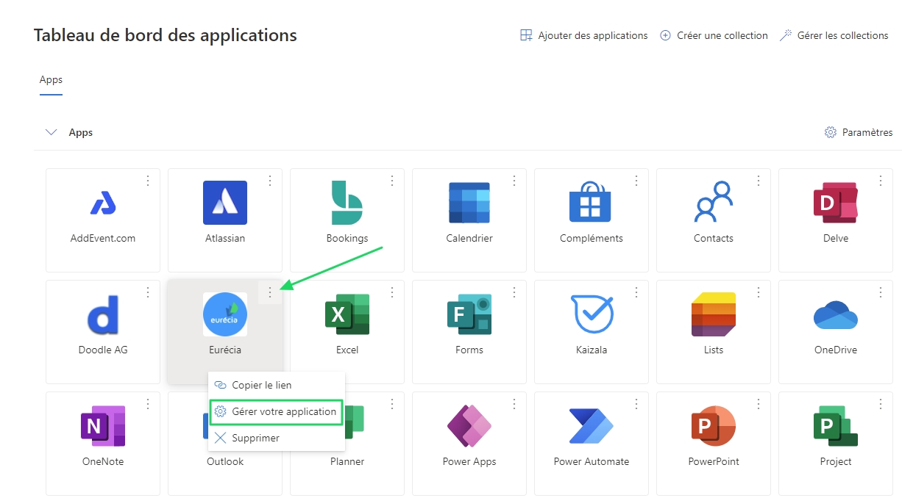
Task: Open more options for Power Apps
Action: click(514, 404)
